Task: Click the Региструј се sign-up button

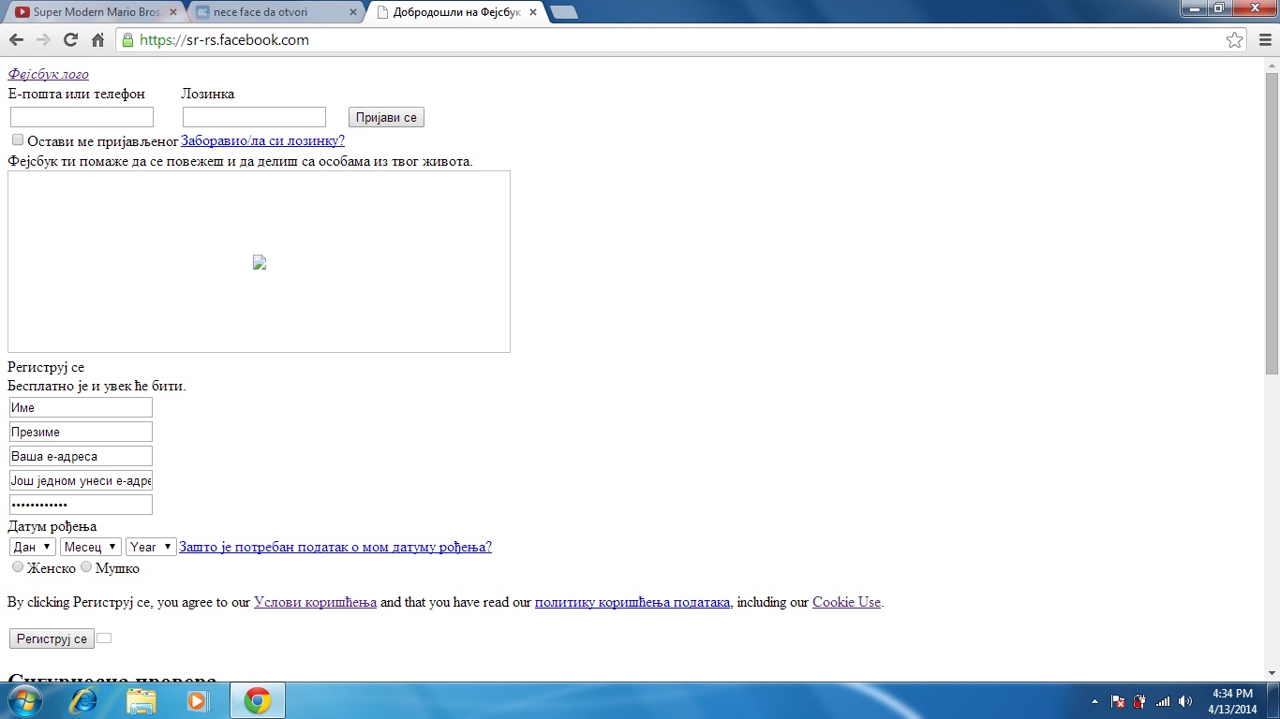Action: point(52,638)
